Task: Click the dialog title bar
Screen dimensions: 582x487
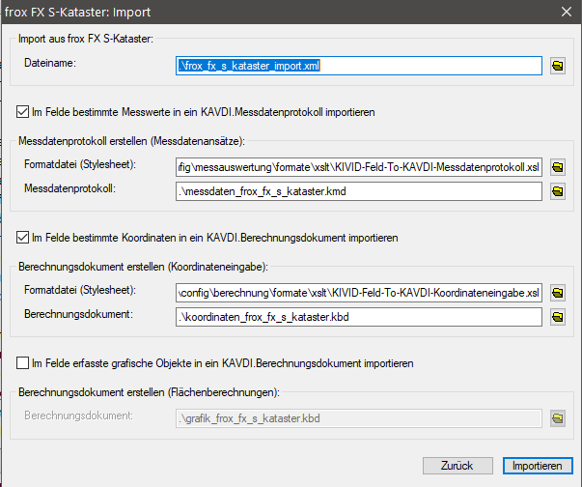Action: tap(290, 13)
